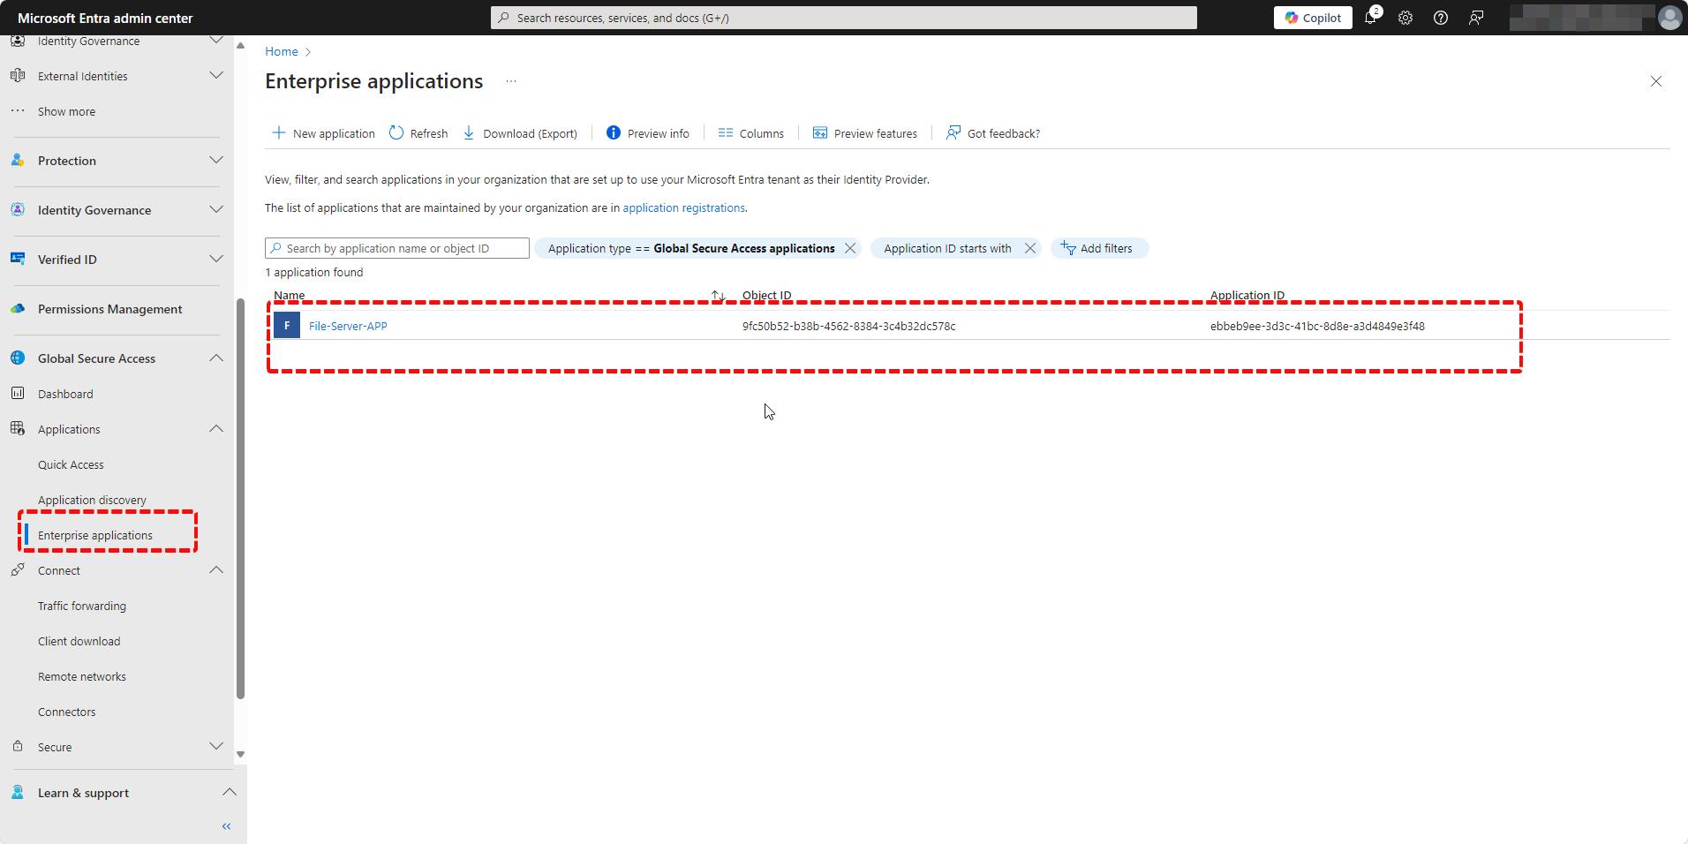Select application ID ebbeb9ee-3d3c-41bc-8d8e-a3d4849e3f48
This screenshot has width=1688, height=844.
click(1317, 326)
